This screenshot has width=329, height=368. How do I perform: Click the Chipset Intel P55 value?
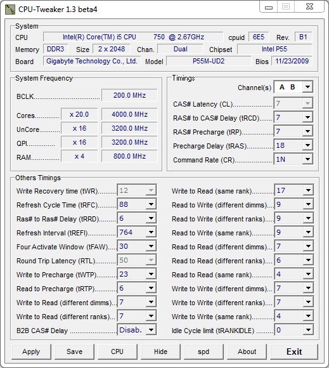coord(274,49)
